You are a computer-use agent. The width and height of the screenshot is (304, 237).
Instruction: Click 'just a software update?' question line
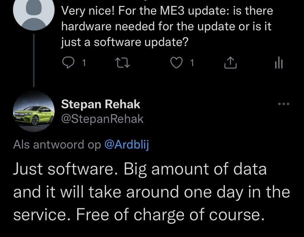click(125, 41)
